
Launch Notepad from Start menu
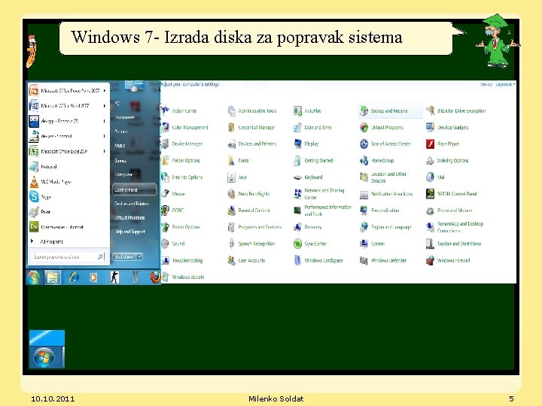click(69, 166)
